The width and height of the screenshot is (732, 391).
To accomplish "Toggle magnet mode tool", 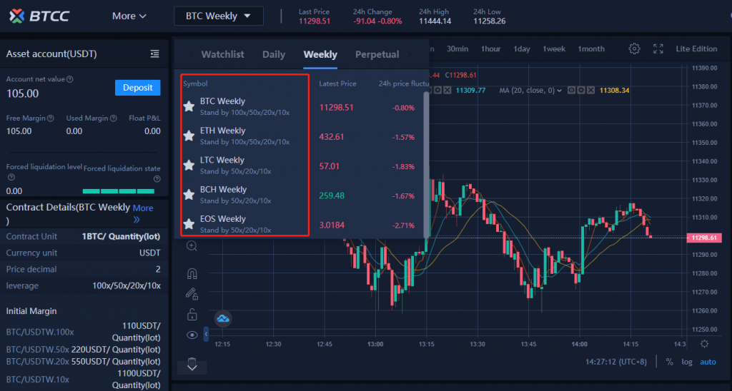I will coord(192,273).
